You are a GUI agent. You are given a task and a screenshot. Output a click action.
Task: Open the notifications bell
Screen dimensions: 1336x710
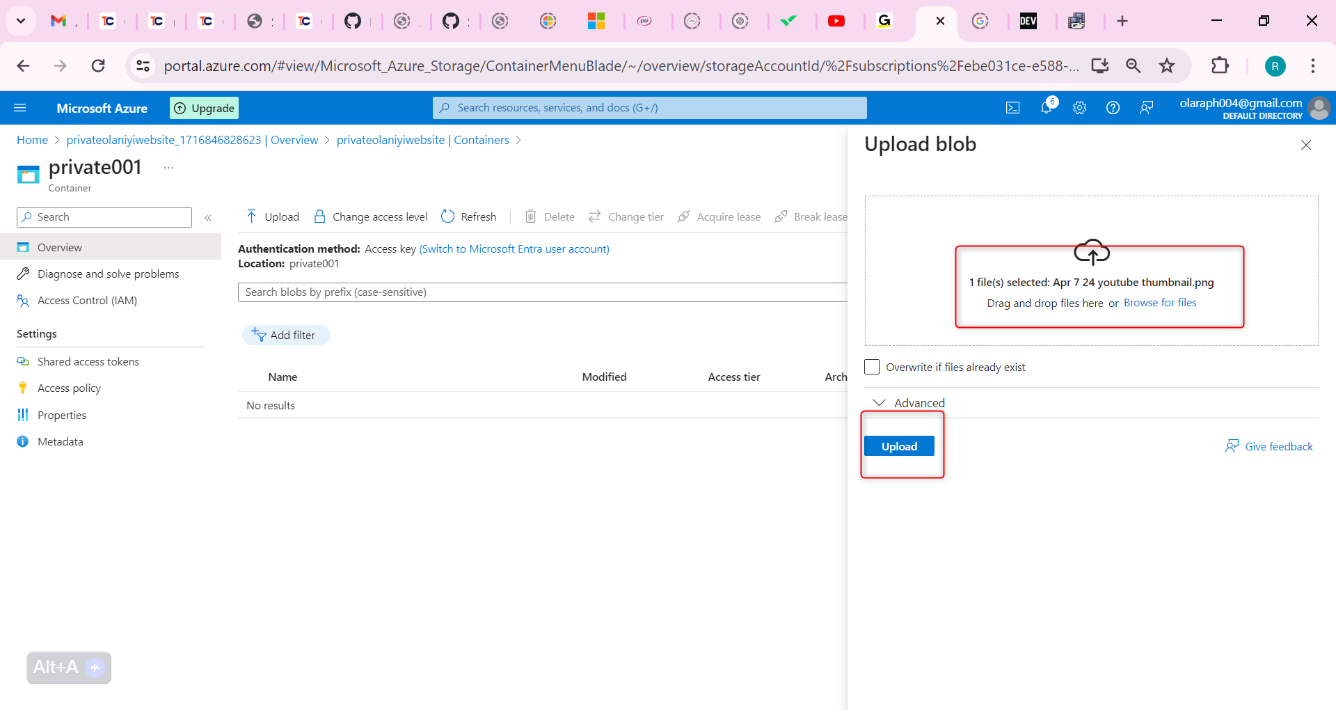pos(1047,107)
